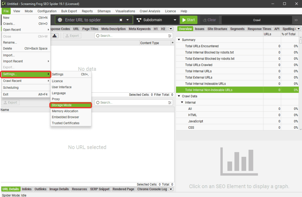
Task: Click the Screaming Frog app icon
Action: point(4,4)
